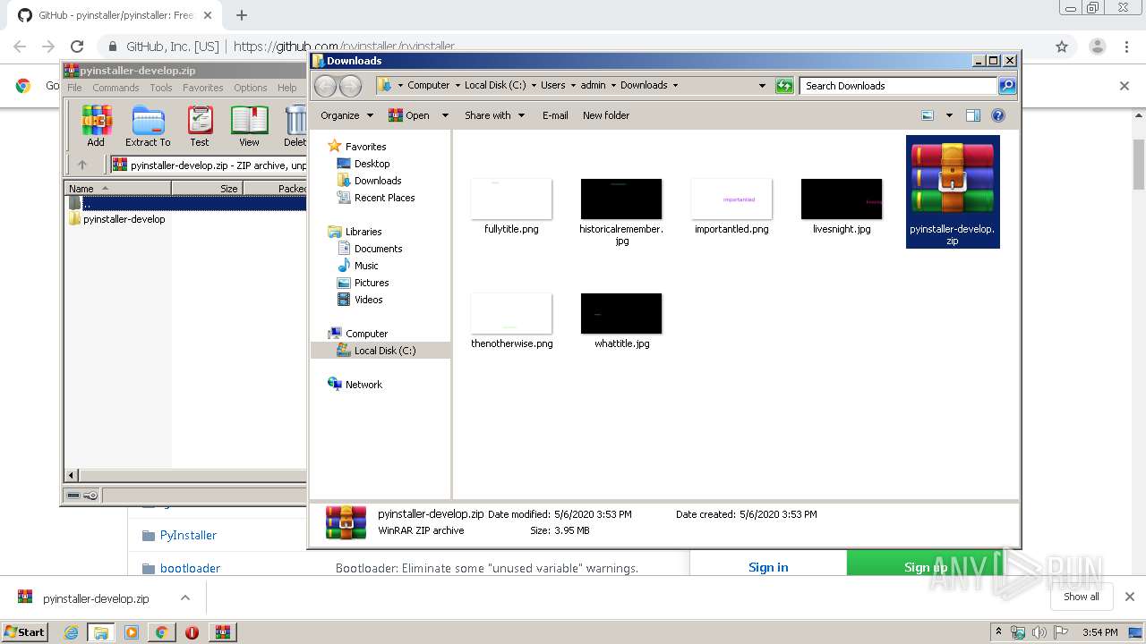
Task: Select whattitle.jpg thumbnail
Action: click(x=621, y=313)
